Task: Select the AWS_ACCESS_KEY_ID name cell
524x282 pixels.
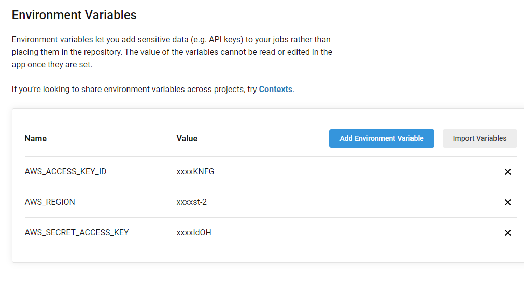Action: click(65, 172)
